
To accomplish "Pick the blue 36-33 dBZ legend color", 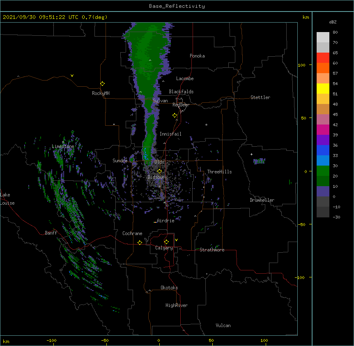I will 323,150.
